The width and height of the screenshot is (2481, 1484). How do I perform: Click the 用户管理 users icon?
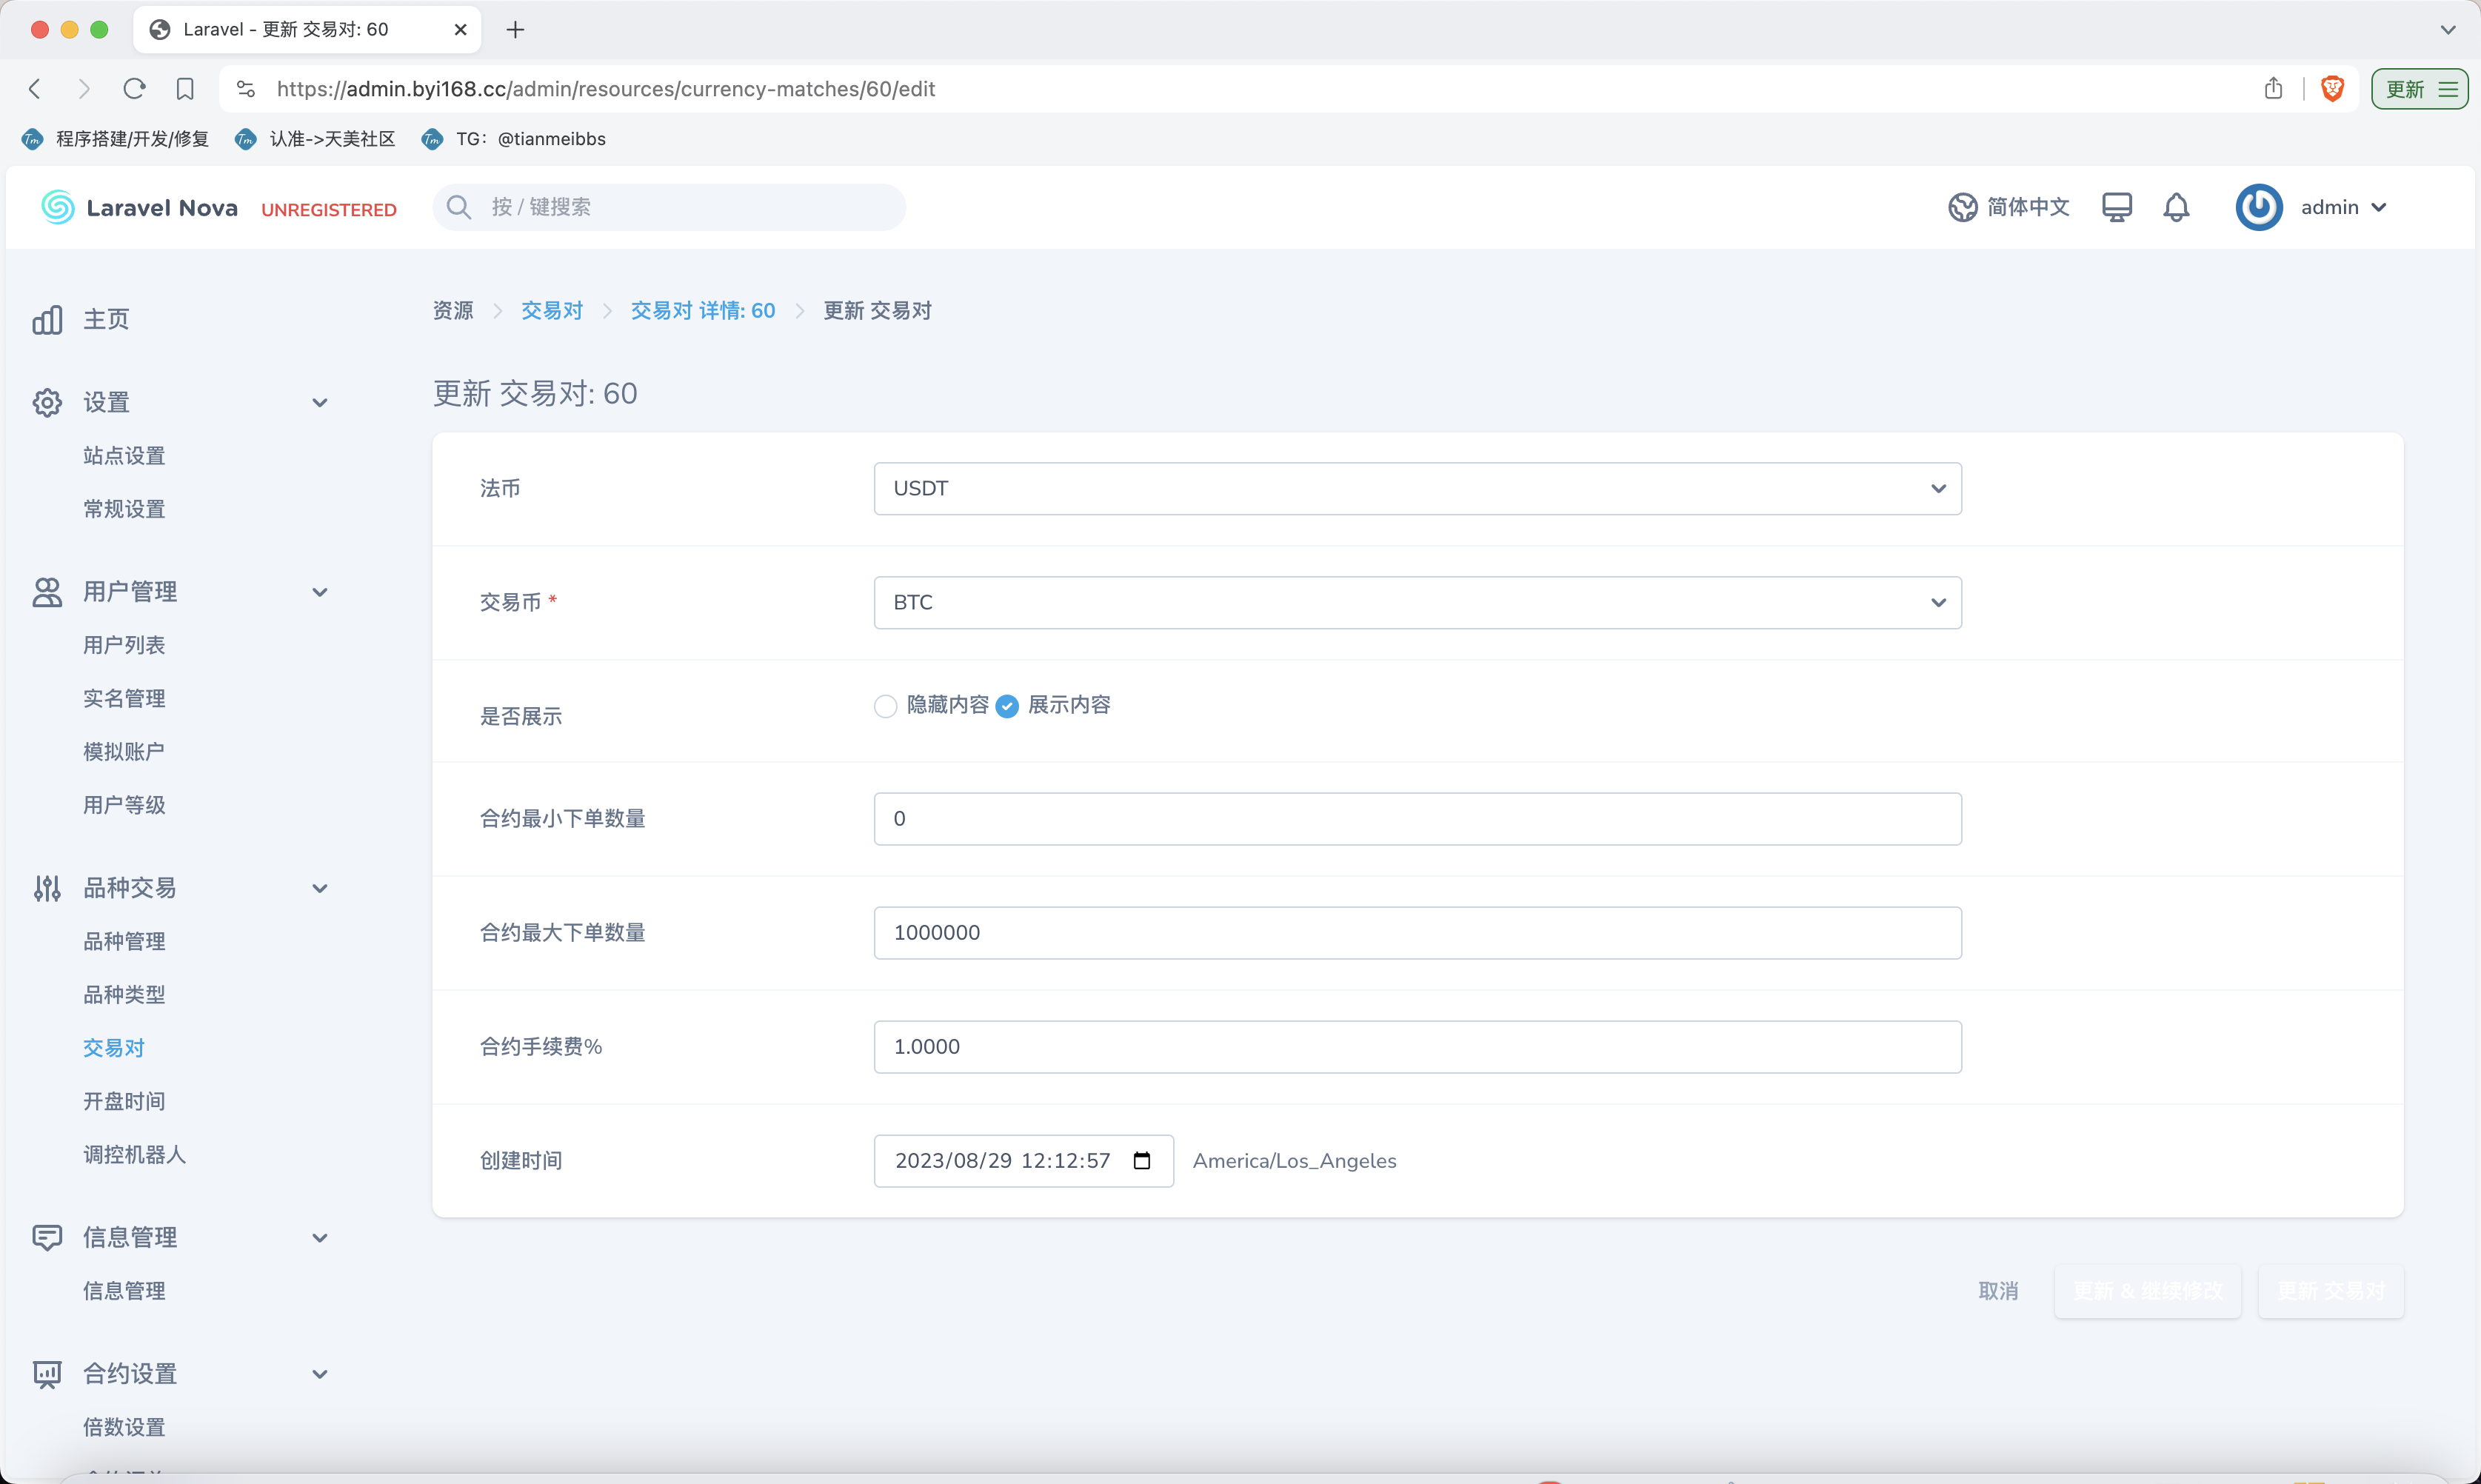(x=47, y=592)
